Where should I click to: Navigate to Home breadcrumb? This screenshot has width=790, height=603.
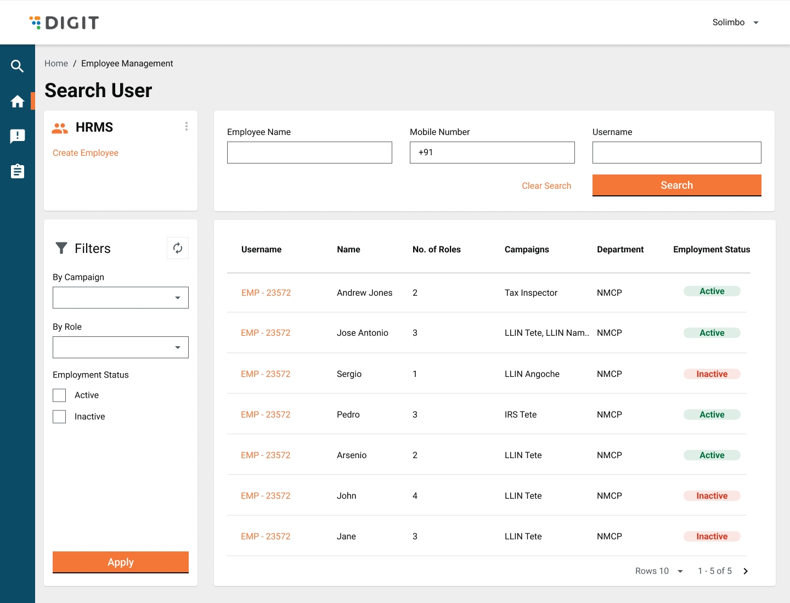pos(56,64)
